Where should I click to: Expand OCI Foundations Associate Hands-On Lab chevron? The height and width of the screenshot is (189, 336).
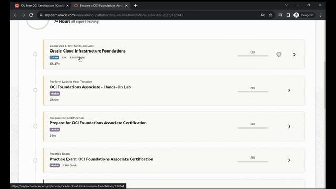point(289,90)
